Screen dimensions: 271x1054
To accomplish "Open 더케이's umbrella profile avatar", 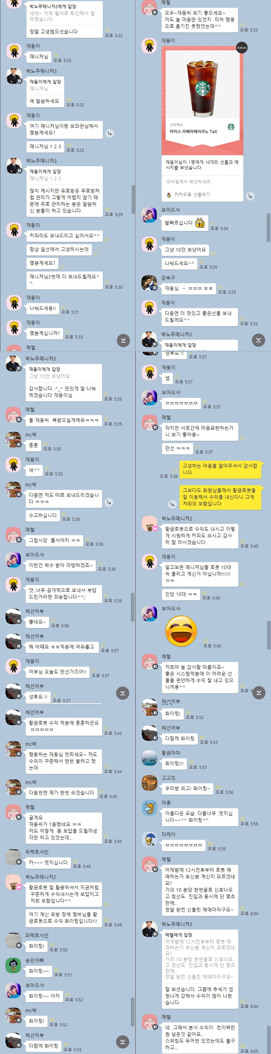I will coord(150,839).
